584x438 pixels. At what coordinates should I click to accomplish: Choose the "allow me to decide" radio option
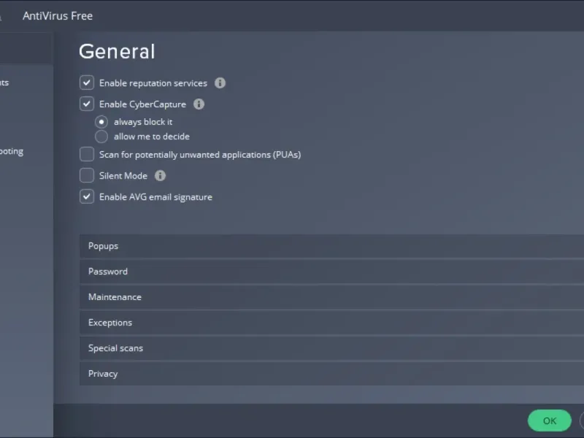(101, 137)
